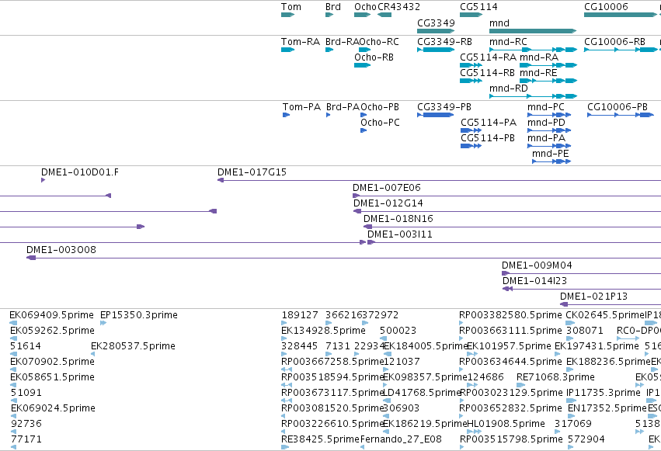The height and width of the screenshot is (451, 661).
Task: Click the DME1-009M04 clone arrowhead
Action: pos(506,273)
